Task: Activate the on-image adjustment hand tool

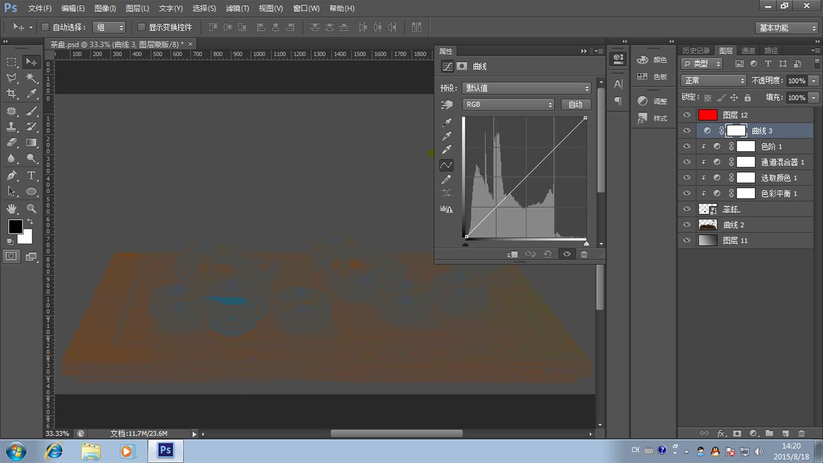Action: [446, 104]
